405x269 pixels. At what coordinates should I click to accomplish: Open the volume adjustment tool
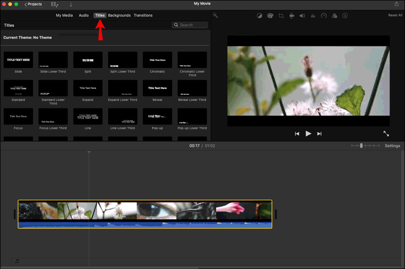pos(302,16)
